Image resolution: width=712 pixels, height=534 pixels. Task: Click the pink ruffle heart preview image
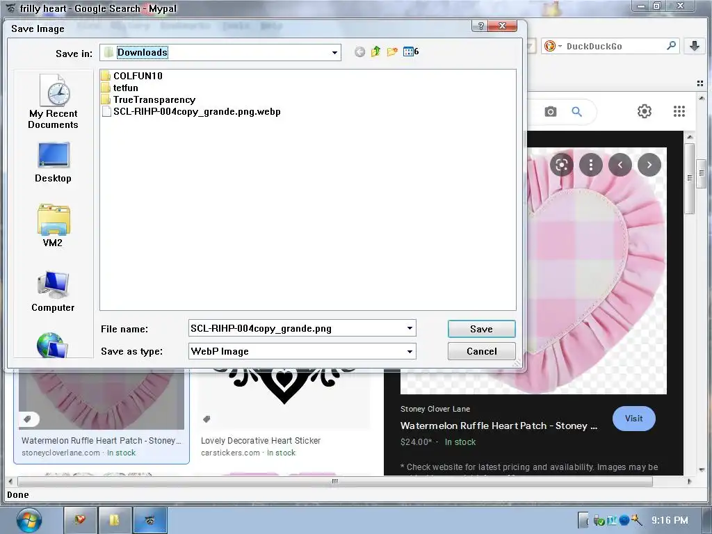596,270
